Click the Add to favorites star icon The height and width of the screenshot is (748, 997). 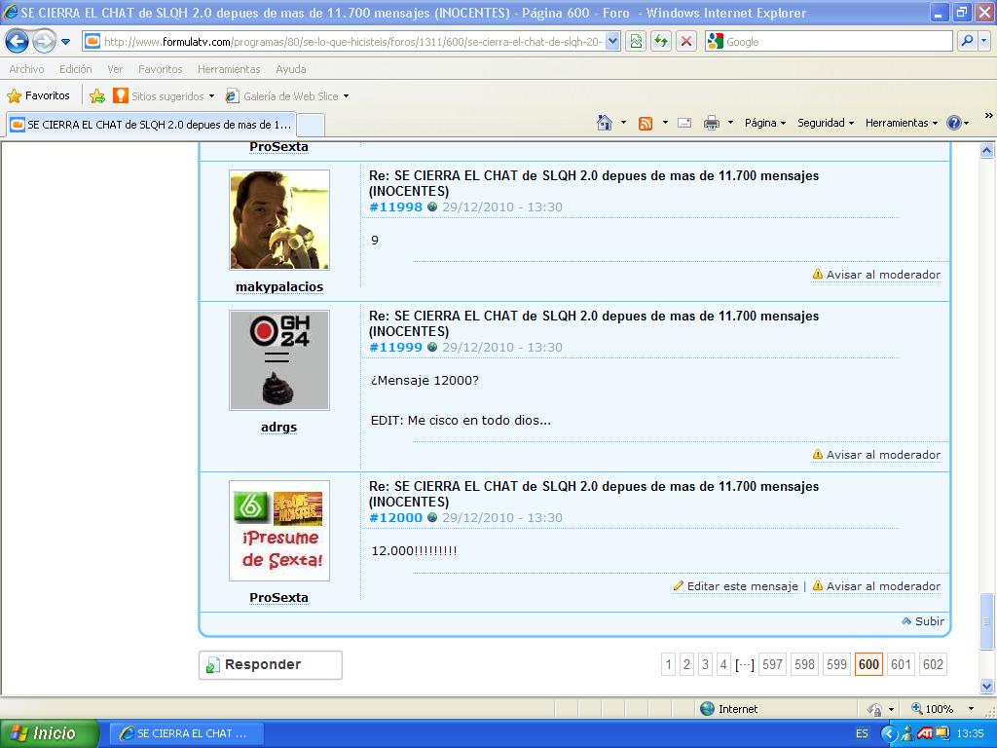coord(97,95)
